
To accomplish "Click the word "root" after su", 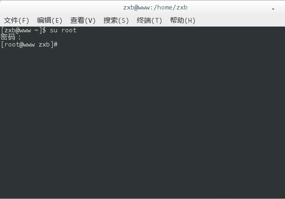I will (69, 30).
